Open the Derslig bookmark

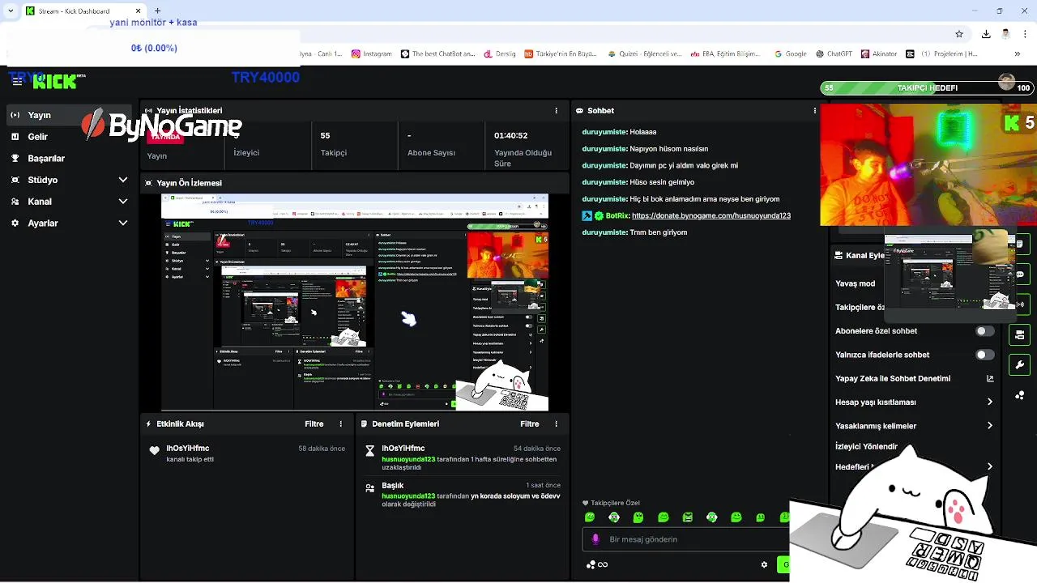pos(499,54)
